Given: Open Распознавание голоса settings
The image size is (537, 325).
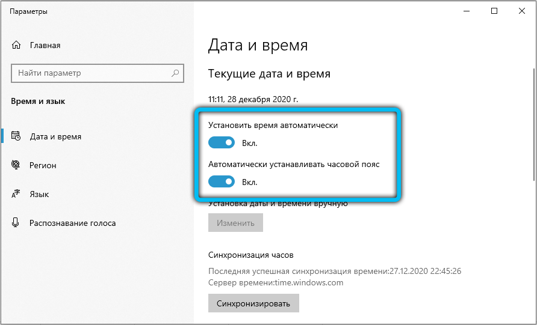Looking at the screenshot, I should coord(72,223).
